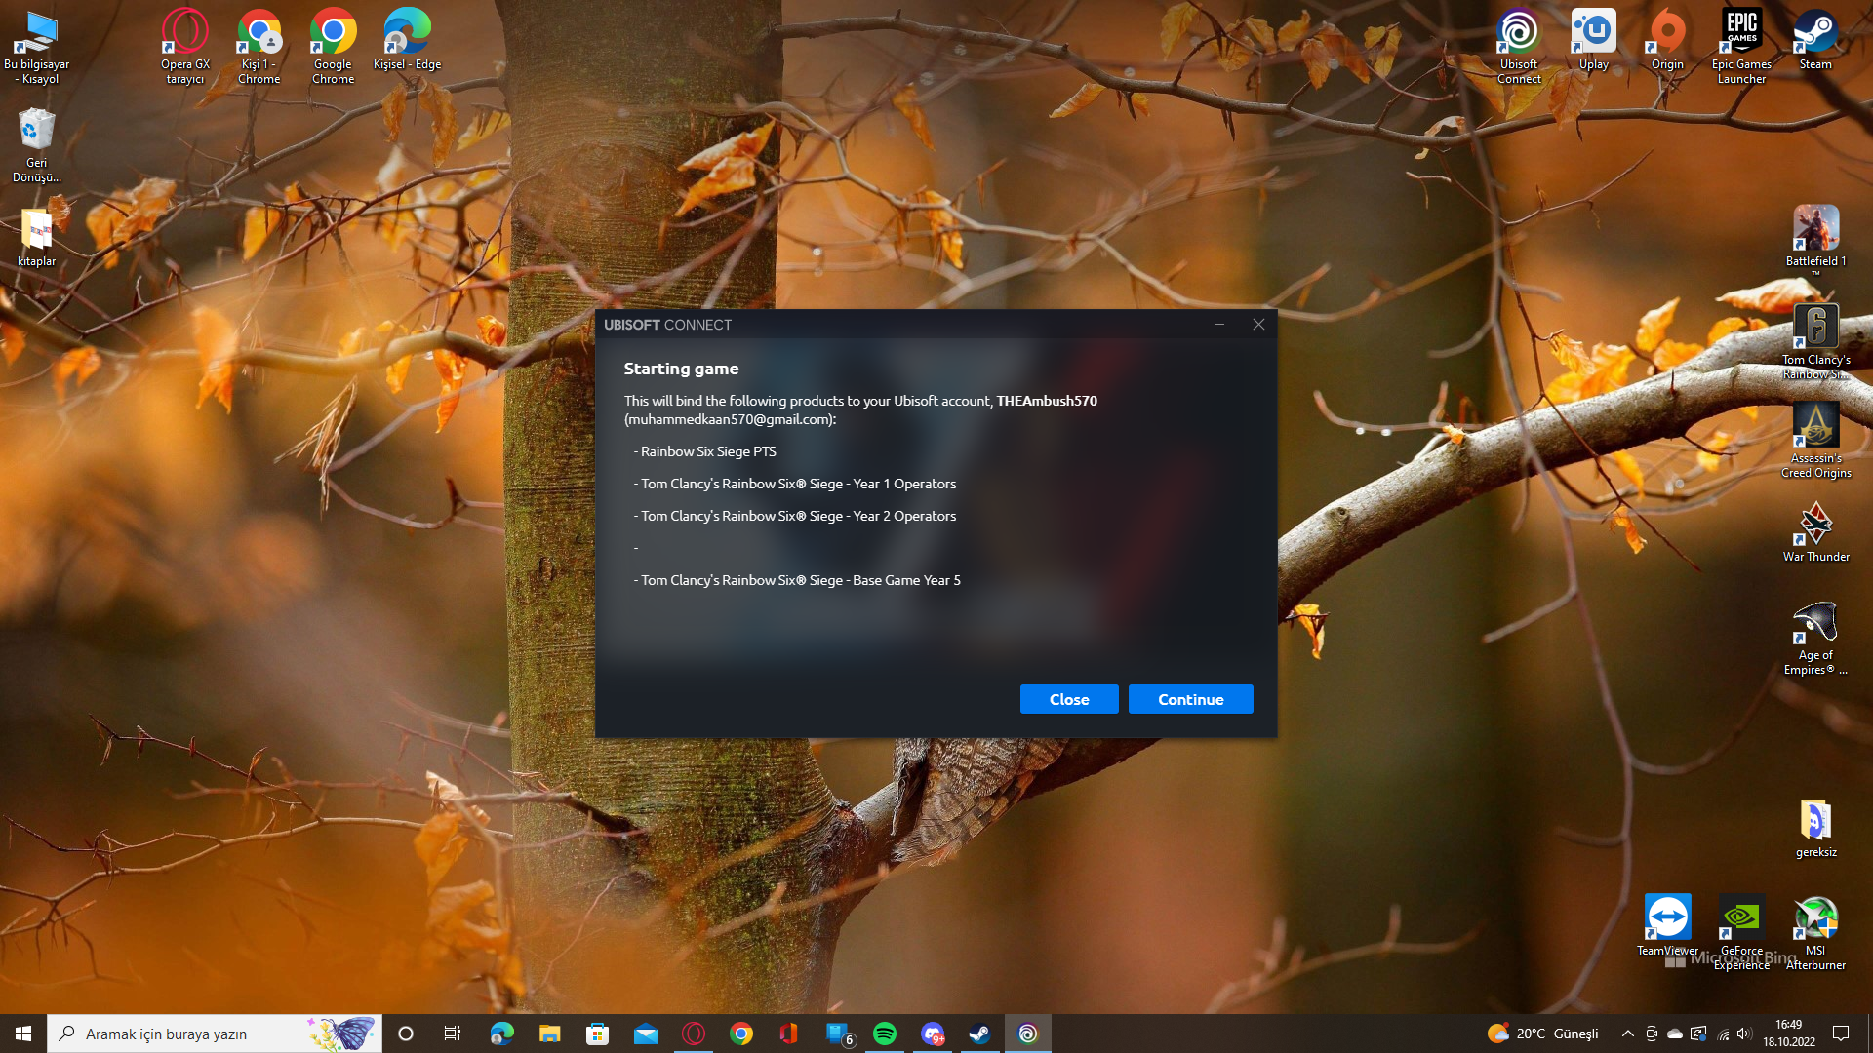Screen dimensions: 1873x1053
Task: Click Ubisoft Connect taskbar icon
Action: 1028,1033
